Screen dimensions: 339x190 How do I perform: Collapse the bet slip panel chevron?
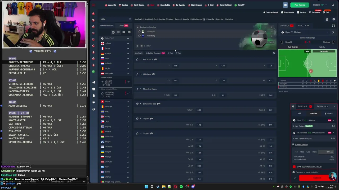(x=334, y=106)
